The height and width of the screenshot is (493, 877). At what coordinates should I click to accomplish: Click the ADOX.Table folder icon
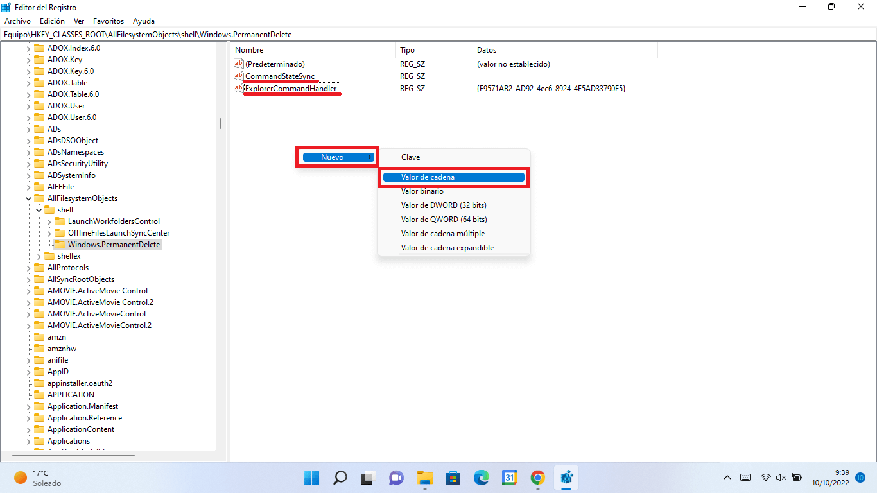(x=39, y=83)
